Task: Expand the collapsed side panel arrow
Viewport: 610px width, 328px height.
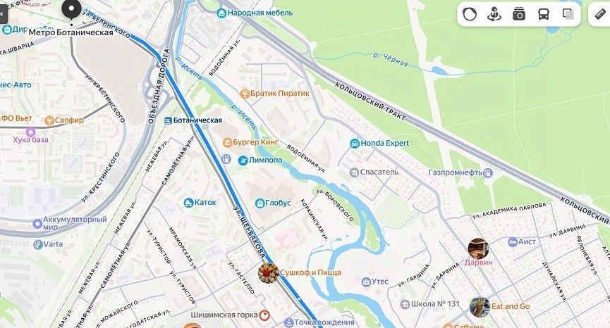Action: point(2,15)
